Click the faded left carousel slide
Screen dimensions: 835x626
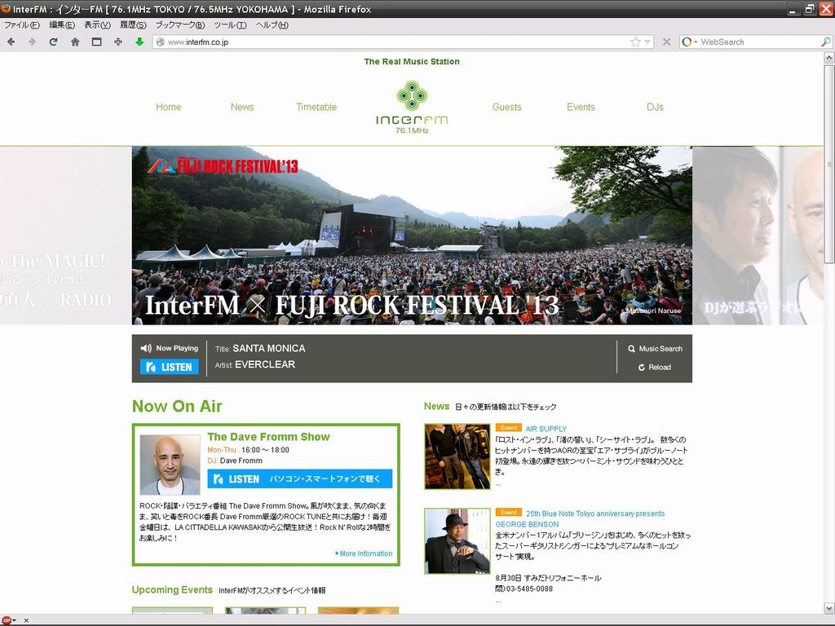point(65,236)
